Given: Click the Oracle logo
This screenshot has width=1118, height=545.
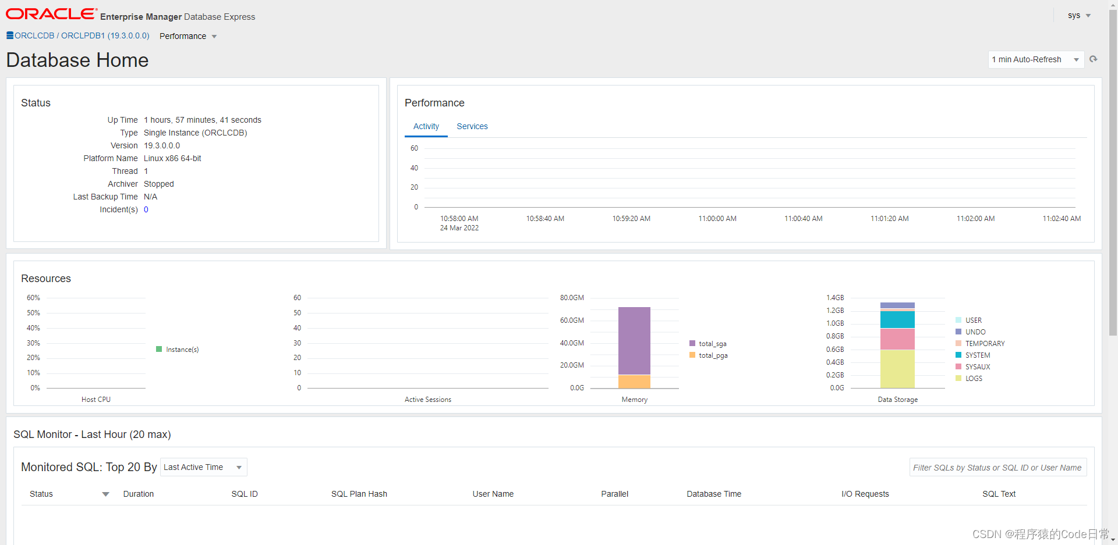Looking at the screenshot, I should (x=51, y=14).
